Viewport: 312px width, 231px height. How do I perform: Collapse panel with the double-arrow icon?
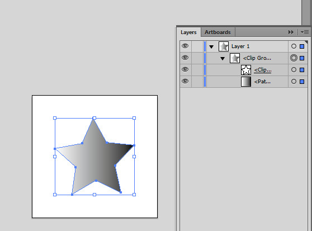pos(291,32)
